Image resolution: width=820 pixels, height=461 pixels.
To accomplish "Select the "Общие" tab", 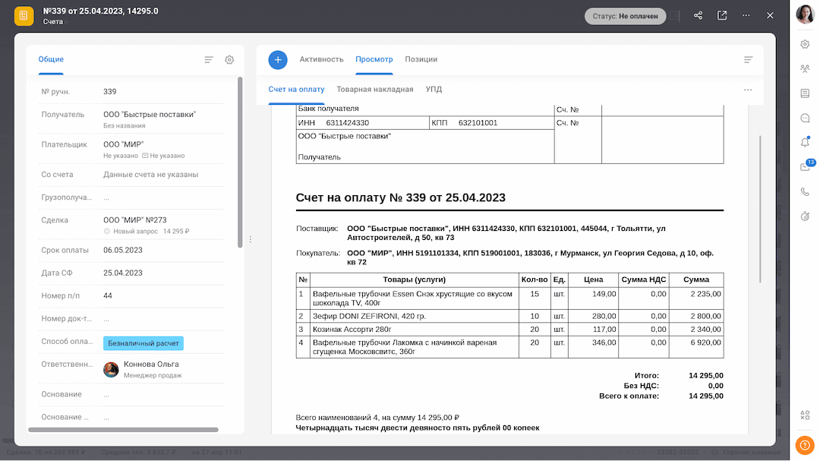I will pyautogui.click(x=51, y=59).
